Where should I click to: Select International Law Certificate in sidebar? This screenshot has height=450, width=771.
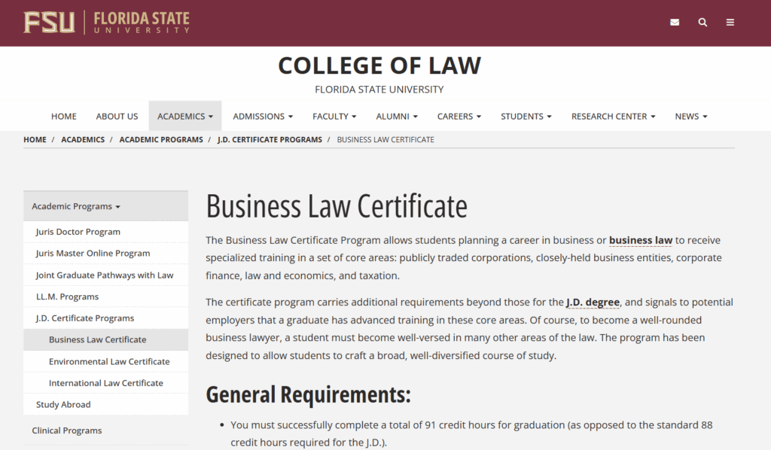click(x=105, y=383)
